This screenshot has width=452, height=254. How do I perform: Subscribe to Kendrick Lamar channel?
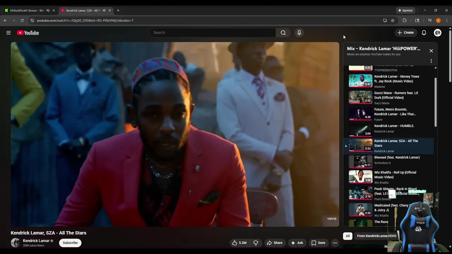point(70,243)
